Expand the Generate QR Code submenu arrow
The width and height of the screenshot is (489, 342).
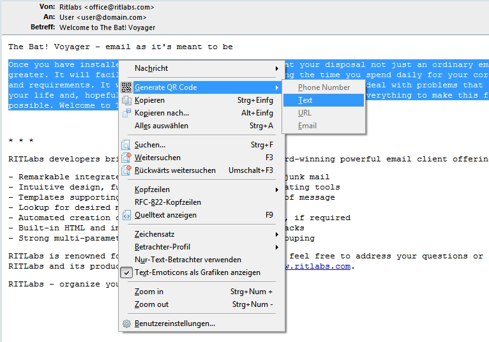pyautogui.click(x=276, y=87)
